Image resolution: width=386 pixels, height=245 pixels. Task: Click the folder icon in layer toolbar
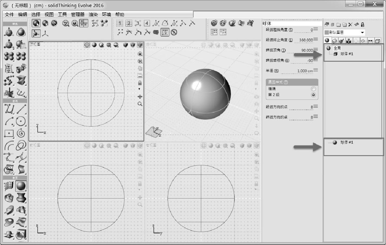[x=338, y=25]
